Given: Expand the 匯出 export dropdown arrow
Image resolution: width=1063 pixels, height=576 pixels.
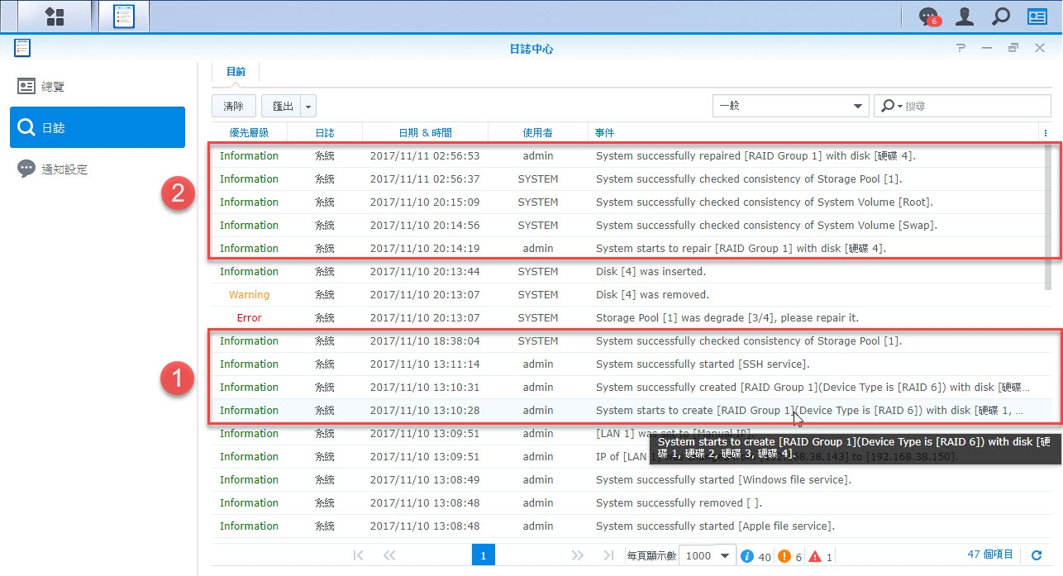Looking at the screenshot, I should (308, 106).
